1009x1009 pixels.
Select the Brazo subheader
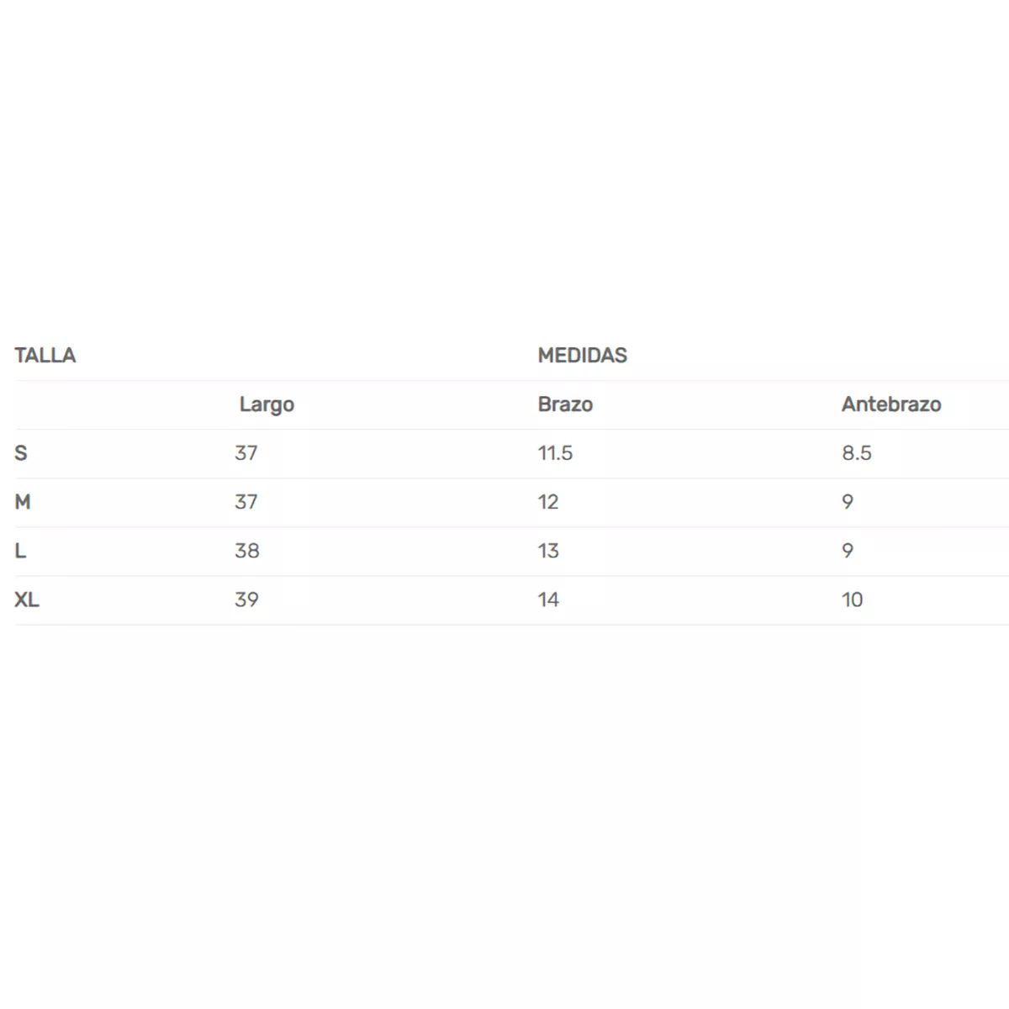[565, 404]
